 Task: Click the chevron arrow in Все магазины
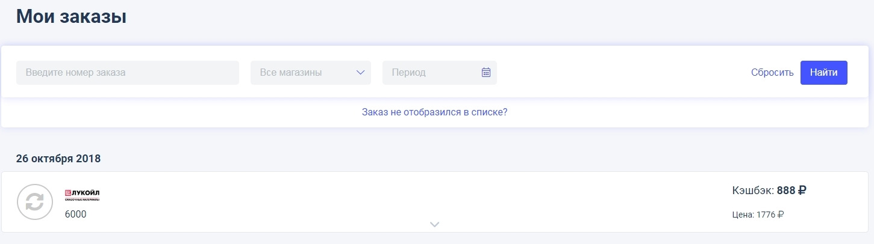360,72
